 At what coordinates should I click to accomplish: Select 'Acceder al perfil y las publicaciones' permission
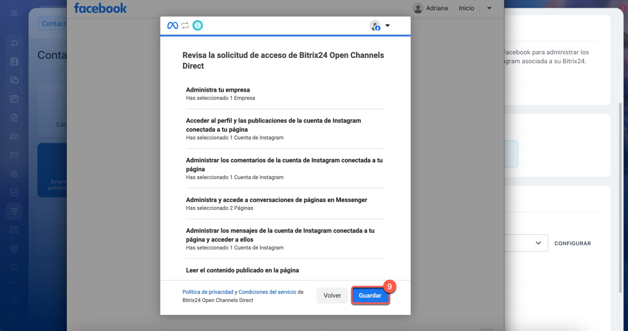(273, 125)
